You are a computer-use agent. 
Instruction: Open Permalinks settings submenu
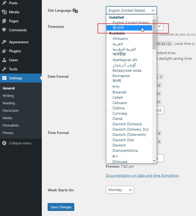11,125
